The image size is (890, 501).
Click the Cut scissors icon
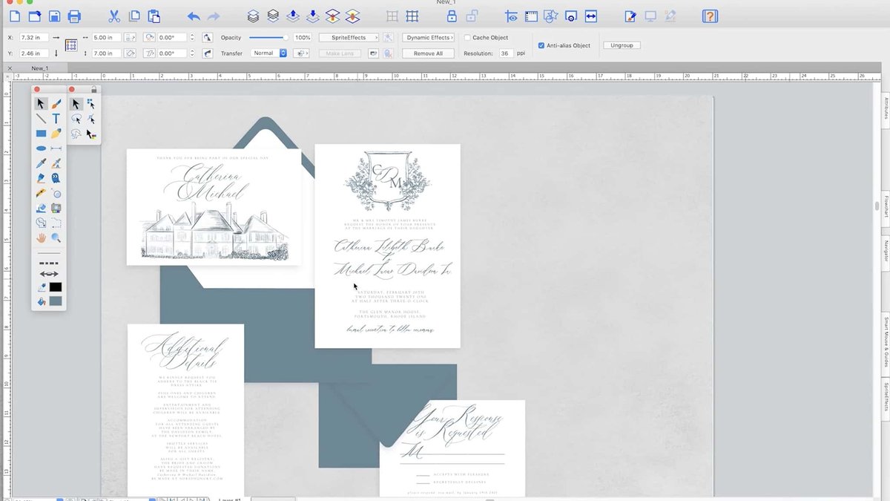[113, 16]
